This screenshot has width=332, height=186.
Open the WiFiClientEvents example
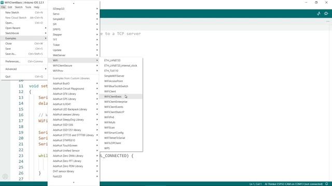121,107
